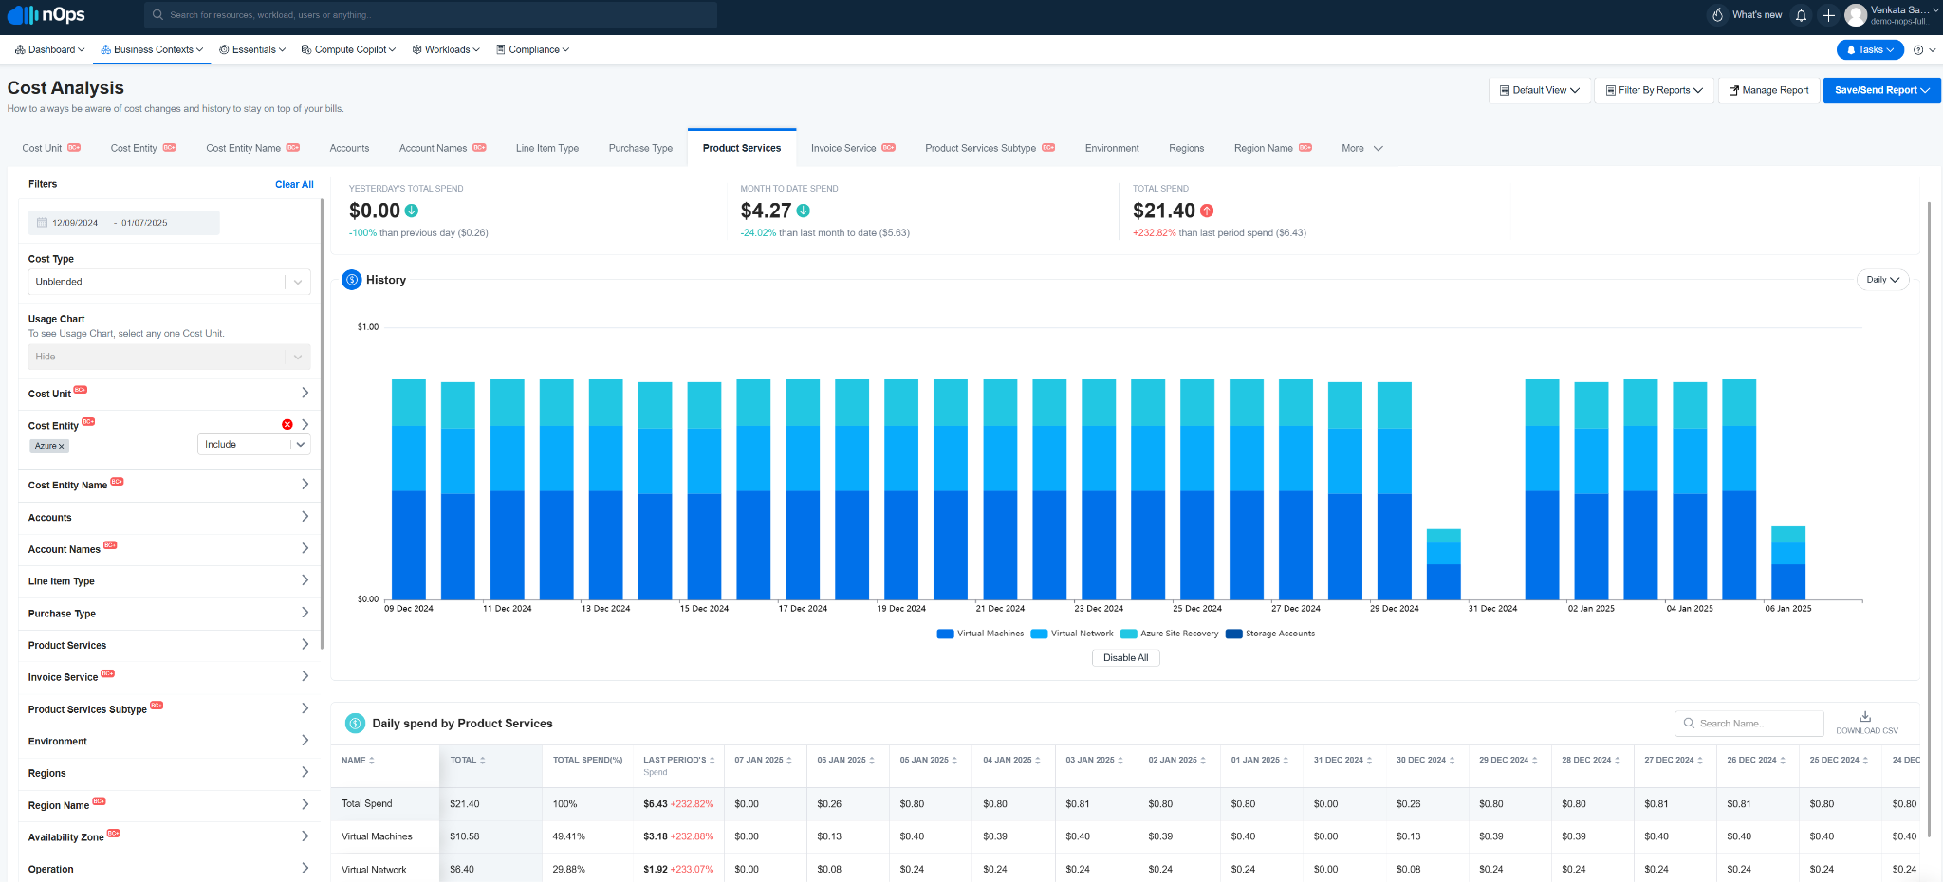Open the Compute Copilot menu
The image size is (1943, 882).
tap(348, 50)
